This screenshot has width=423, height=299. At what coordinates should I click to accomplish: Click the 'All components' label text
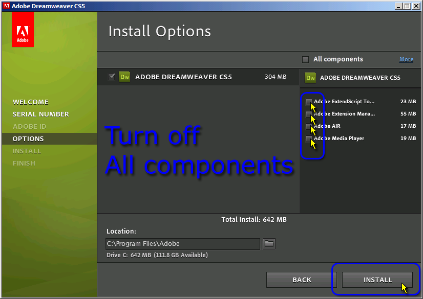point(338,59)
